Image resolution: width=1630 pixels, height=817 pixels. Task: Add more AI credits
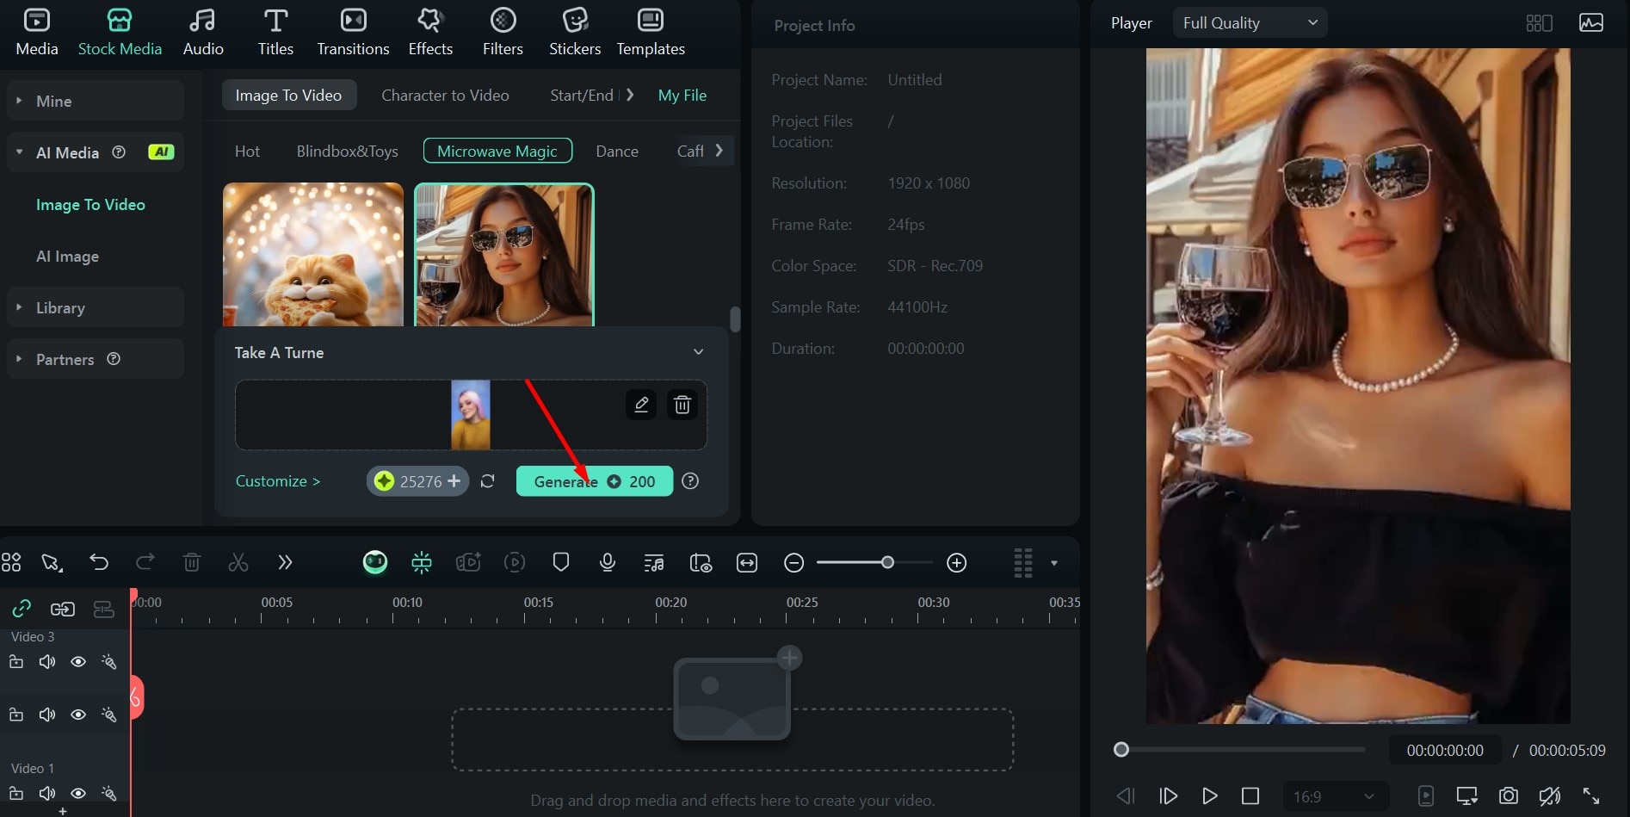(x=454, y=481)
